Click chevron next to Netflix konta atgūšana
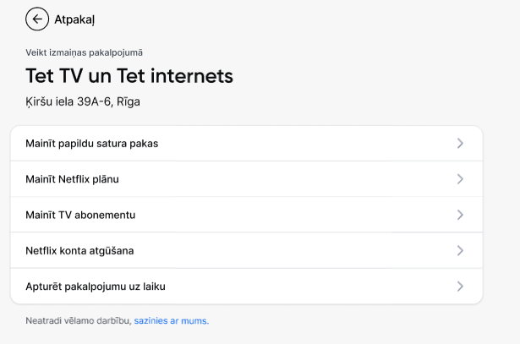The width and height of the screenshot is (520, 344). [x=460, y=250]
